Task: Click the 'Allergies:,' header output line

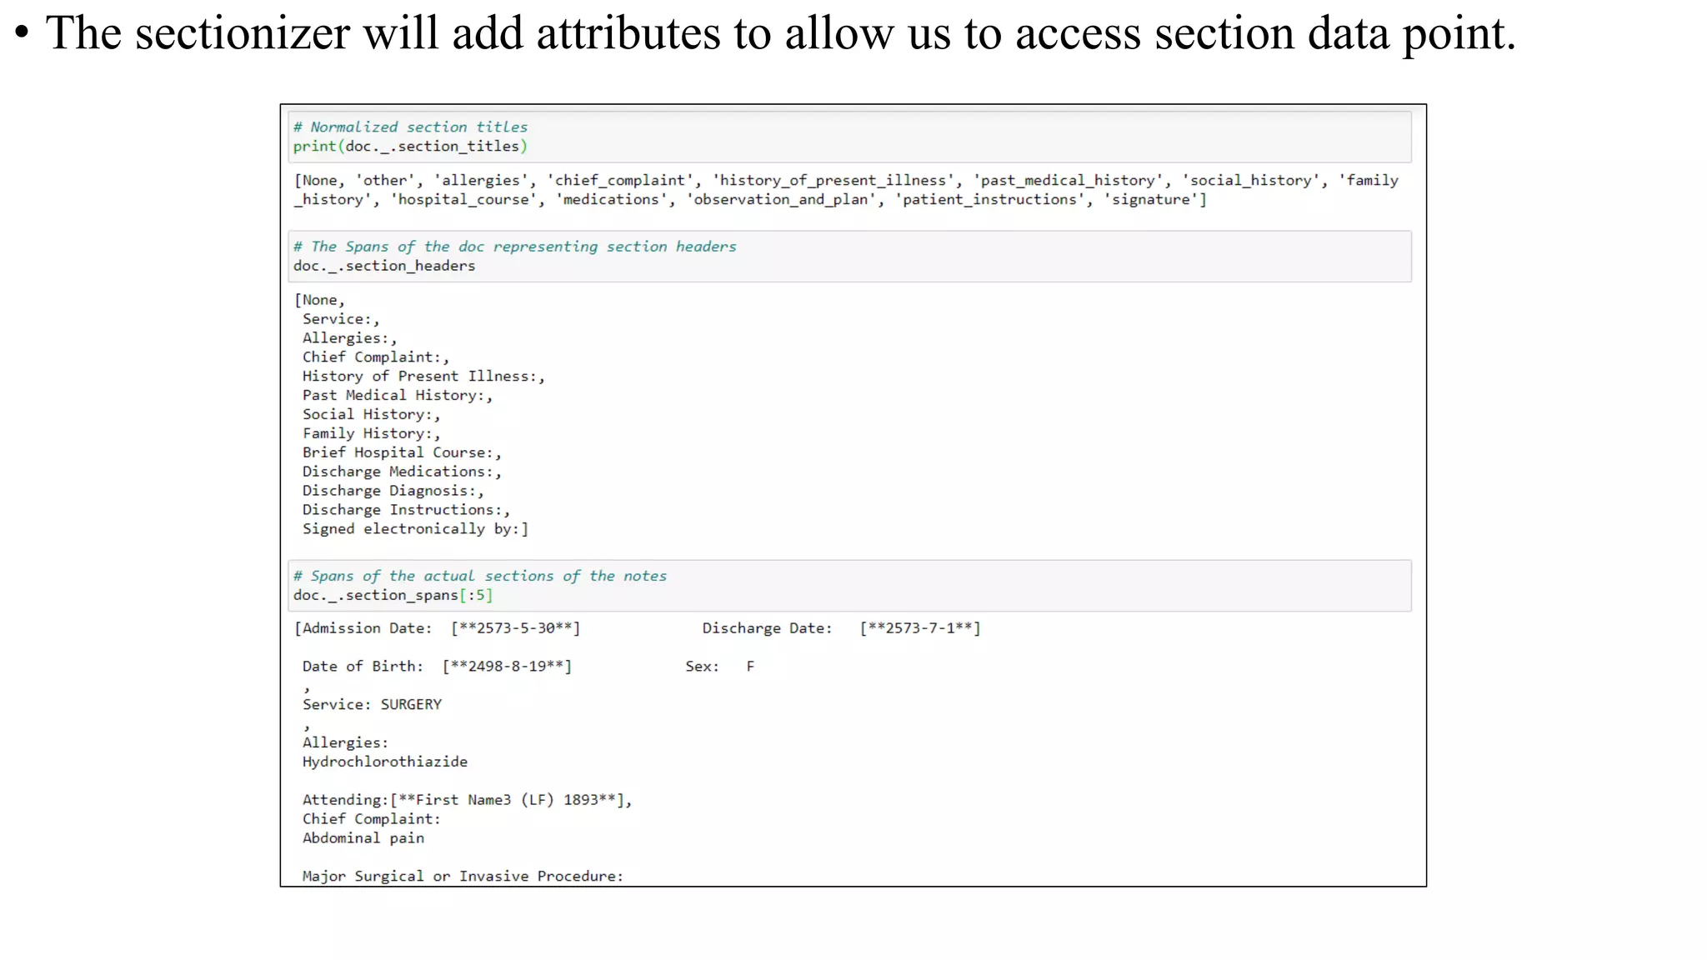Action: (349, 338)
